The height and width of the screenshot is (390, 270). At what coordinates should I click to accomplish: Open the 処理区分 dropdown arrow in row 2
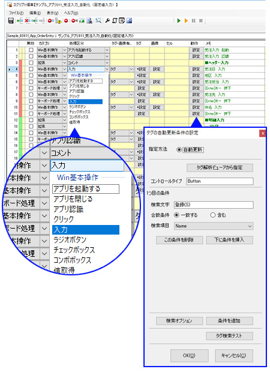[x=107, y=56]
